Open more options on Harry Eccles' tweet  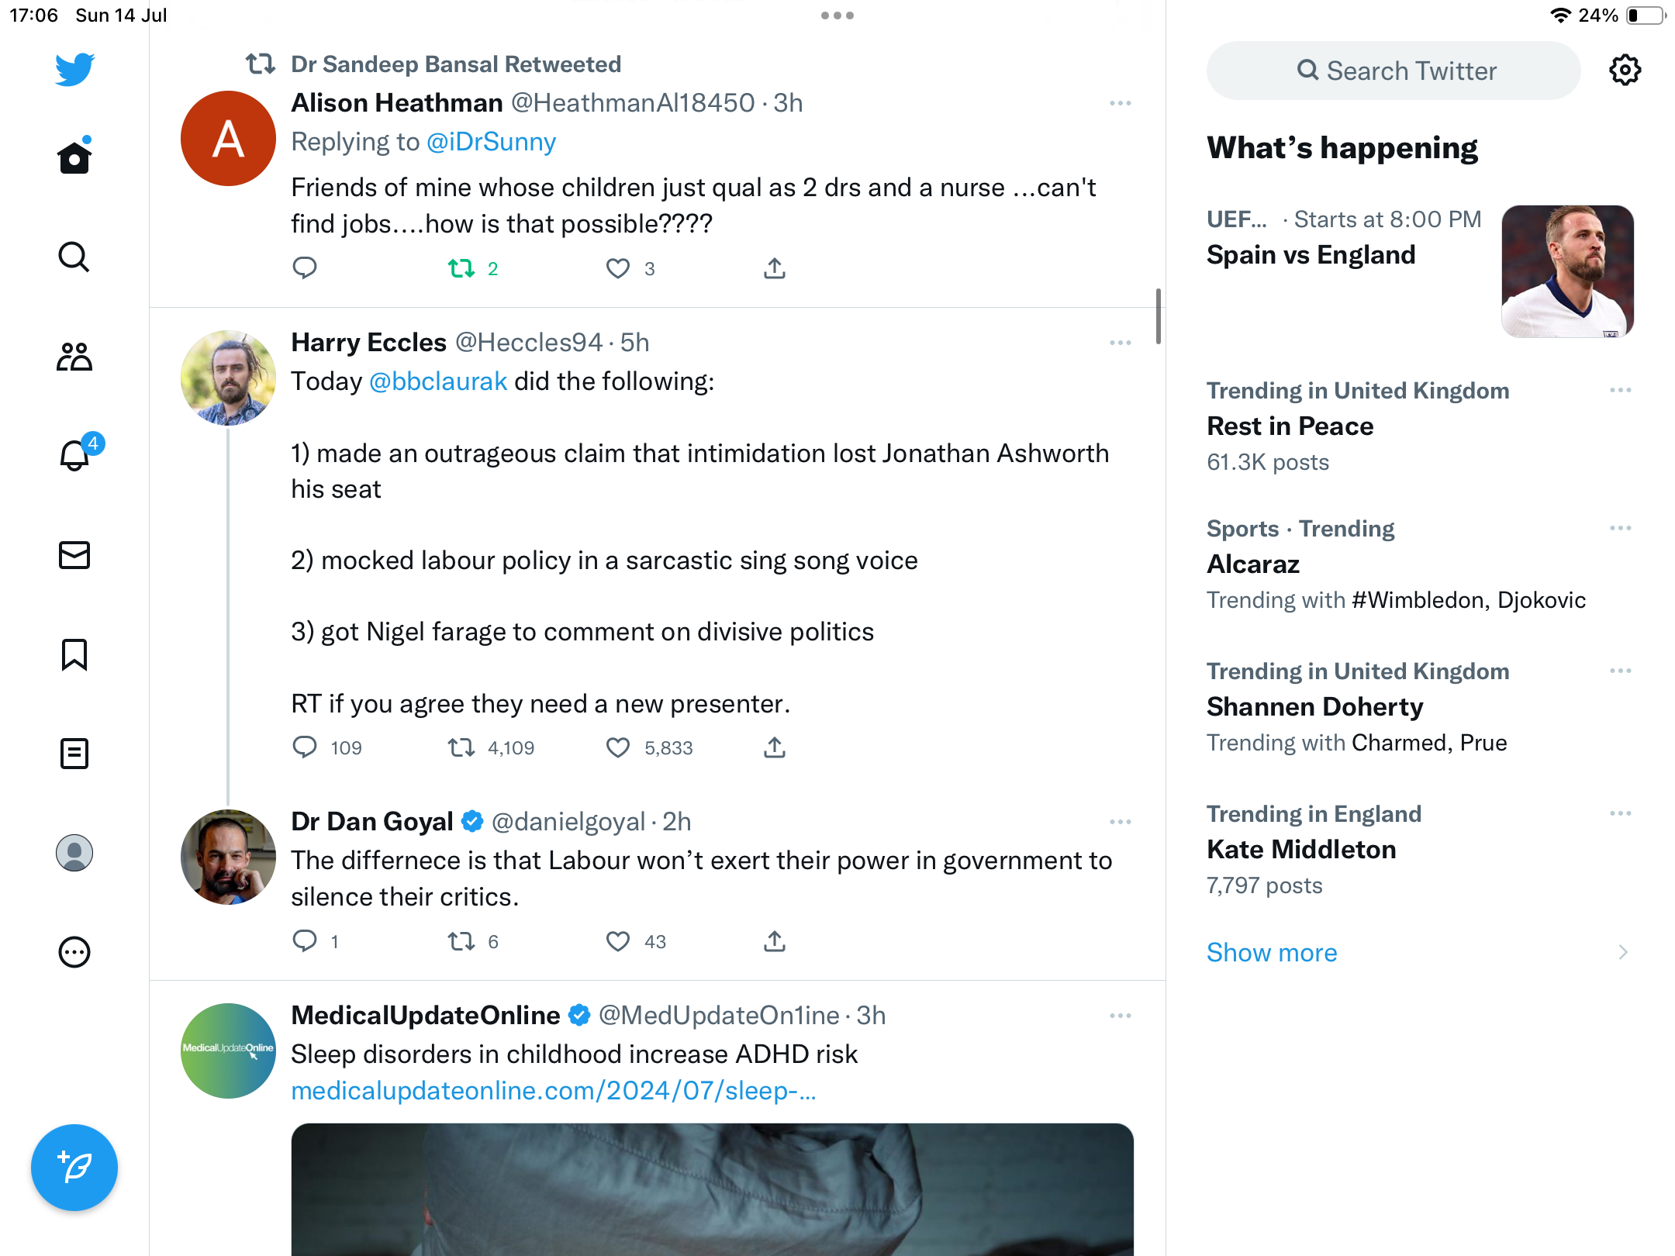1120,343
